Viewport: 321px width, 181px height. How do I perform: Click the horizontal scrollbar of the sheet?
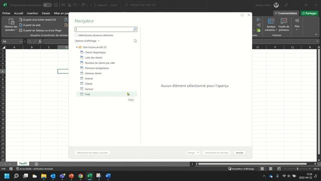[x=252, y=164]
